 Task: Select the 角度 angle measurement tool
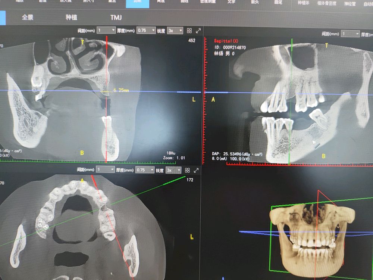click(x=161, y=2)
